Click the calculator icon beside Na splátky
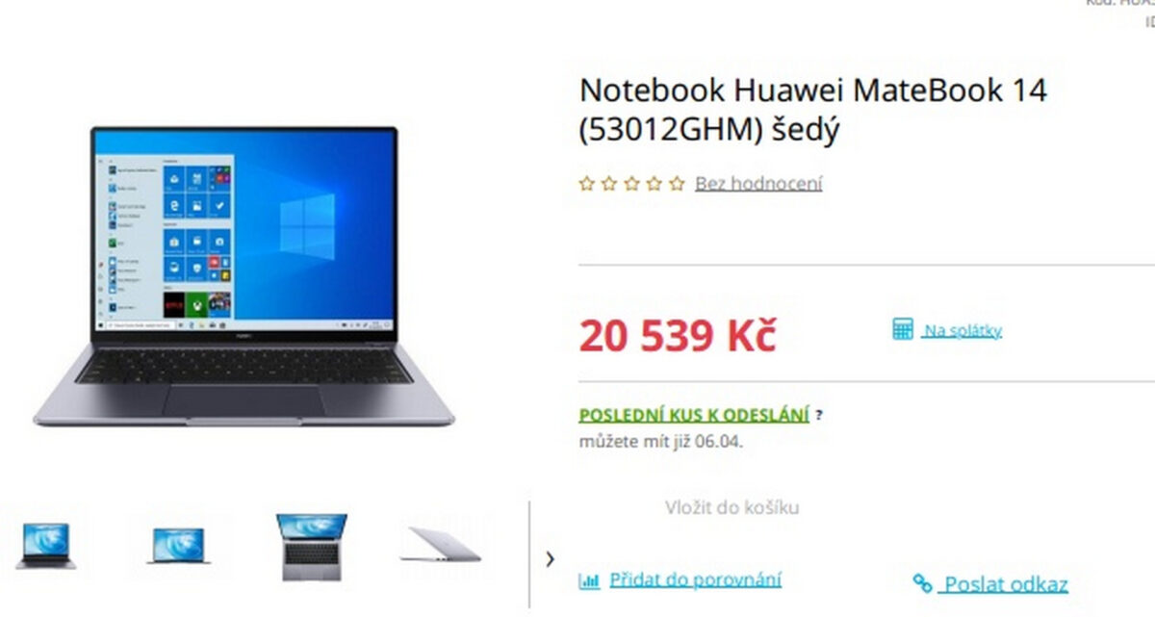This screenshot has height=617, width=1155. pos(902,330)
